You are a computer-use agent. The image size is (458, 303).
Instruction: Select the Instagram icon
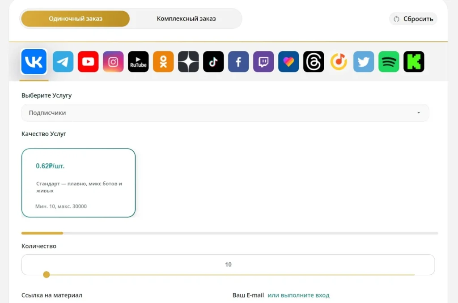coord(113,62)
